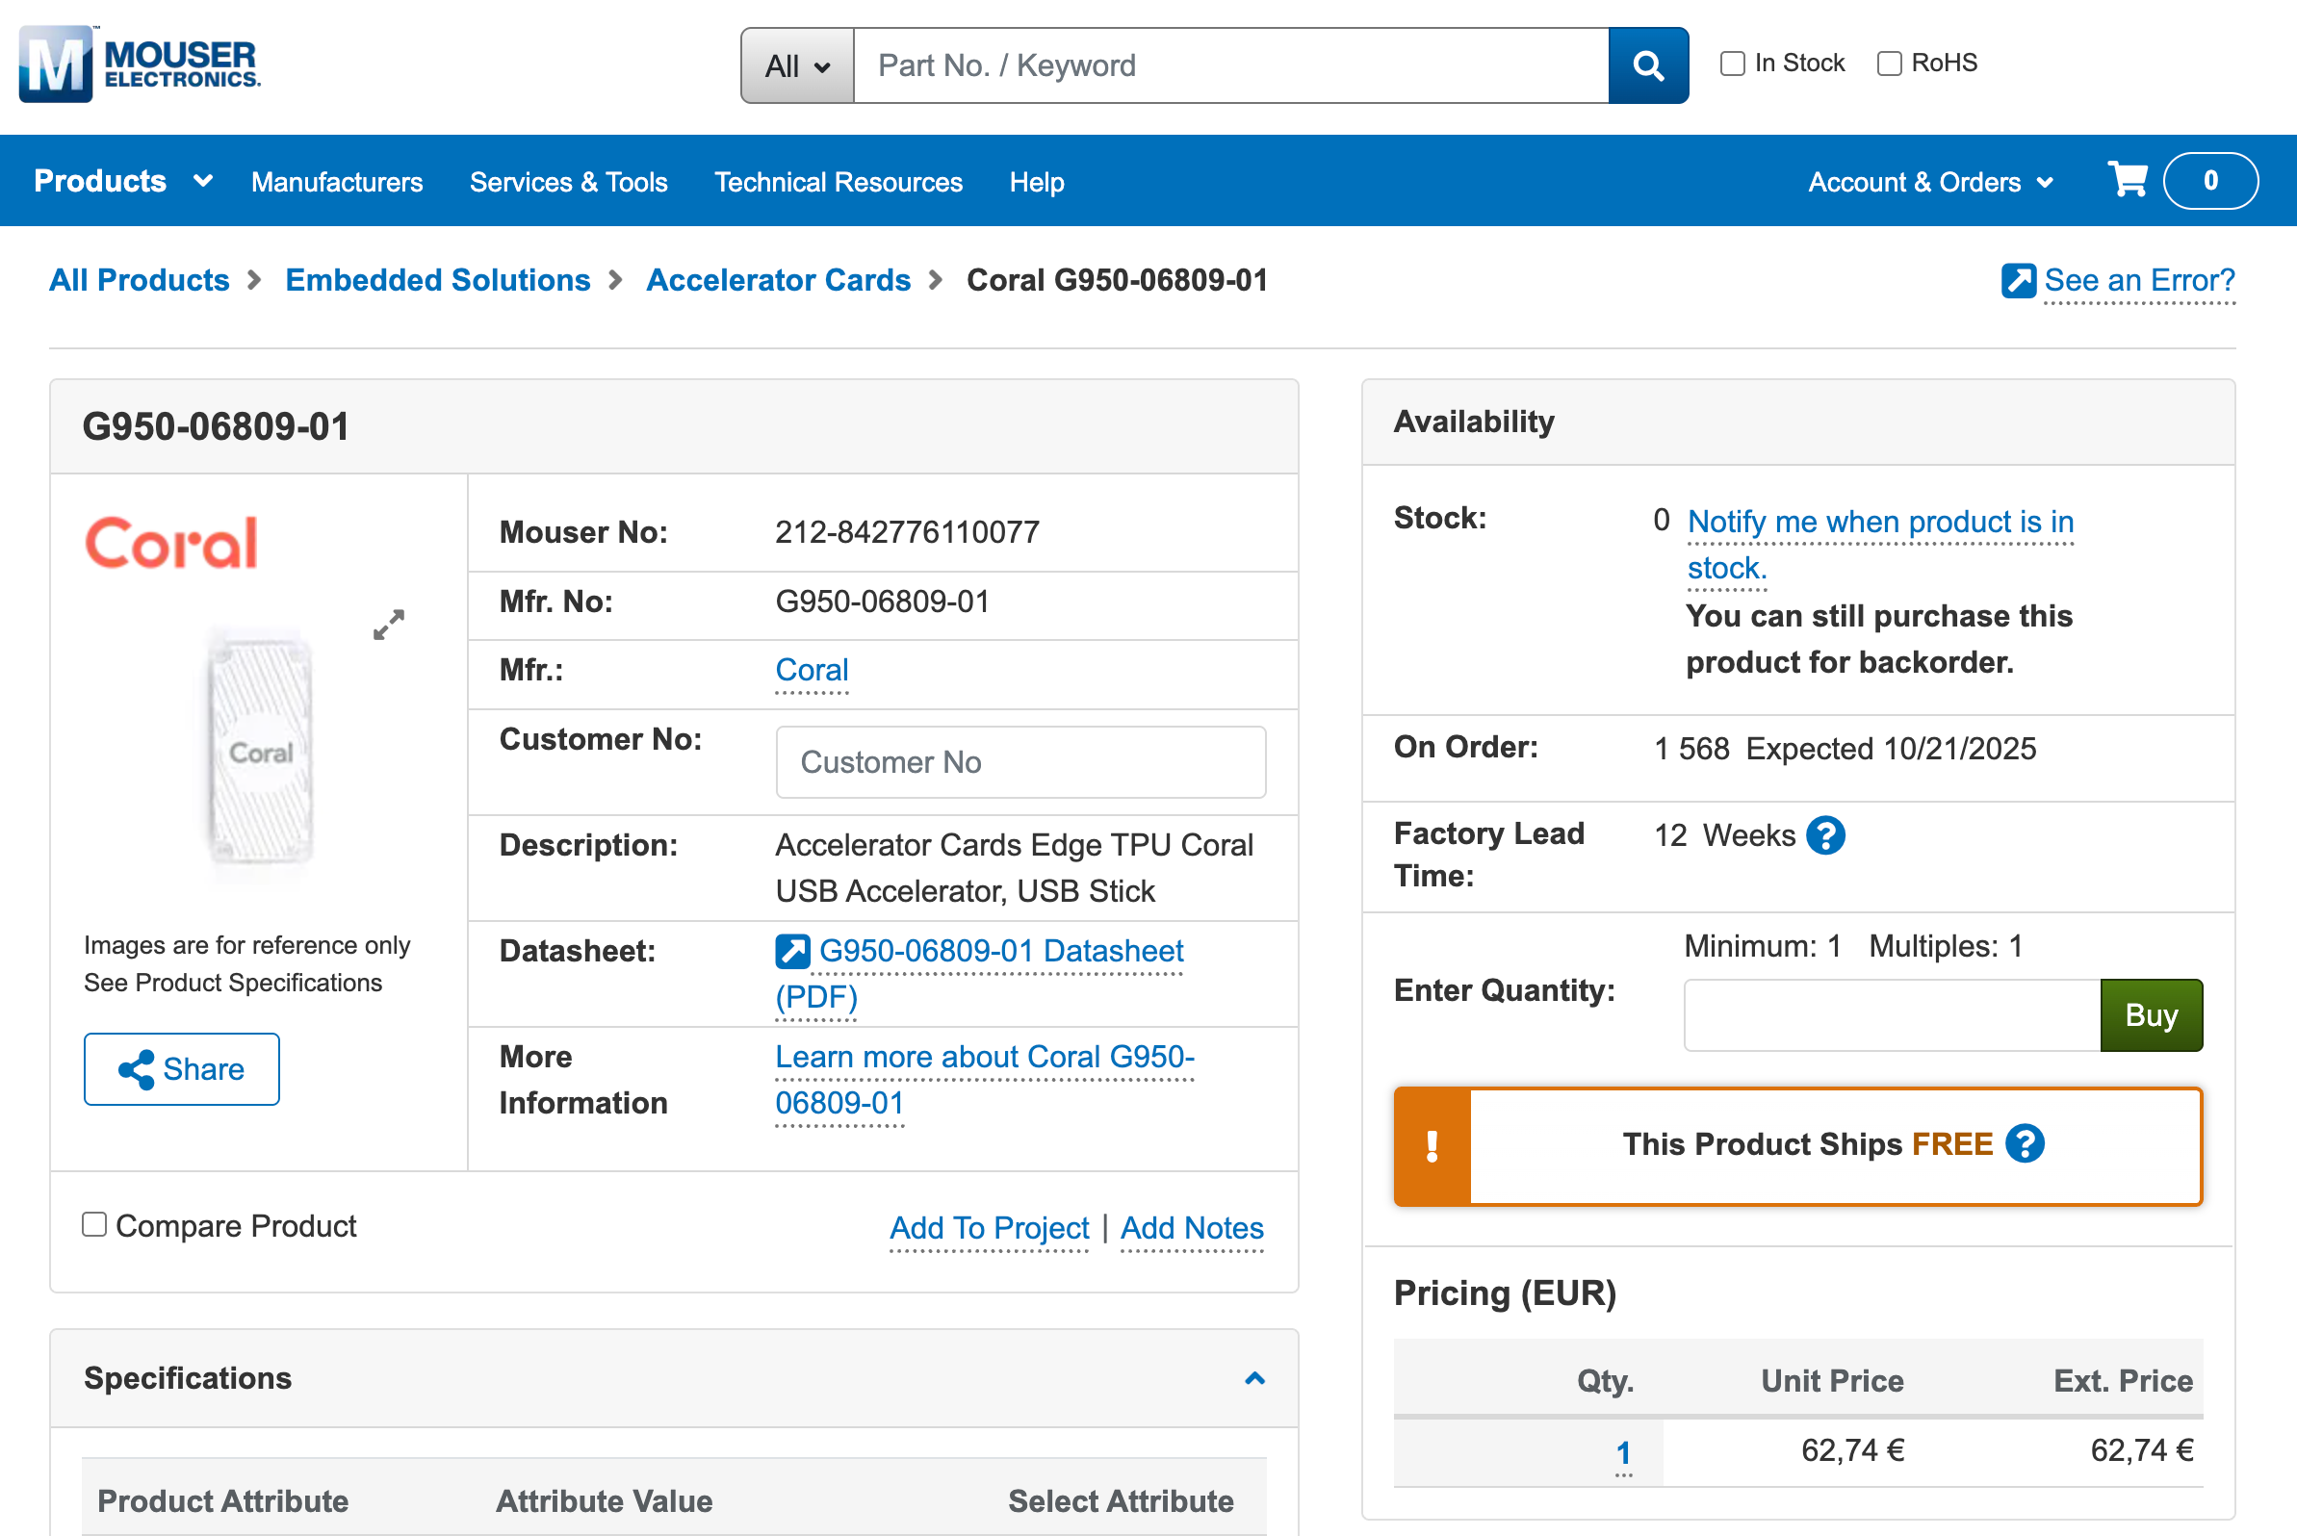2297x1536 pixels.
Task: Open the Manufacturers menu item
Action: coord(336,182)
